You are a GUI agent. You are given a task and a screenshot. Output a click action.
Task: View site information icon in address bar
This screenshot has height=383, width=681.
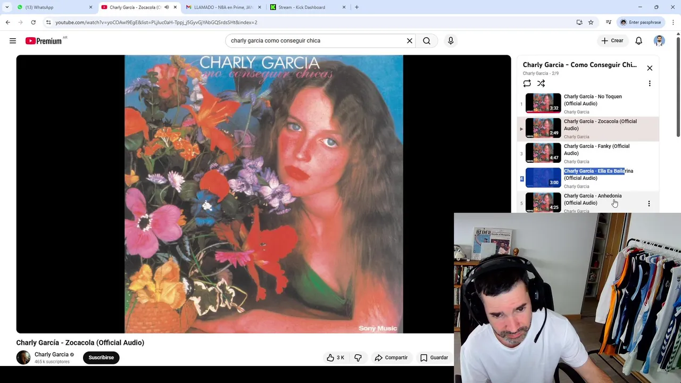coord(48,22)
